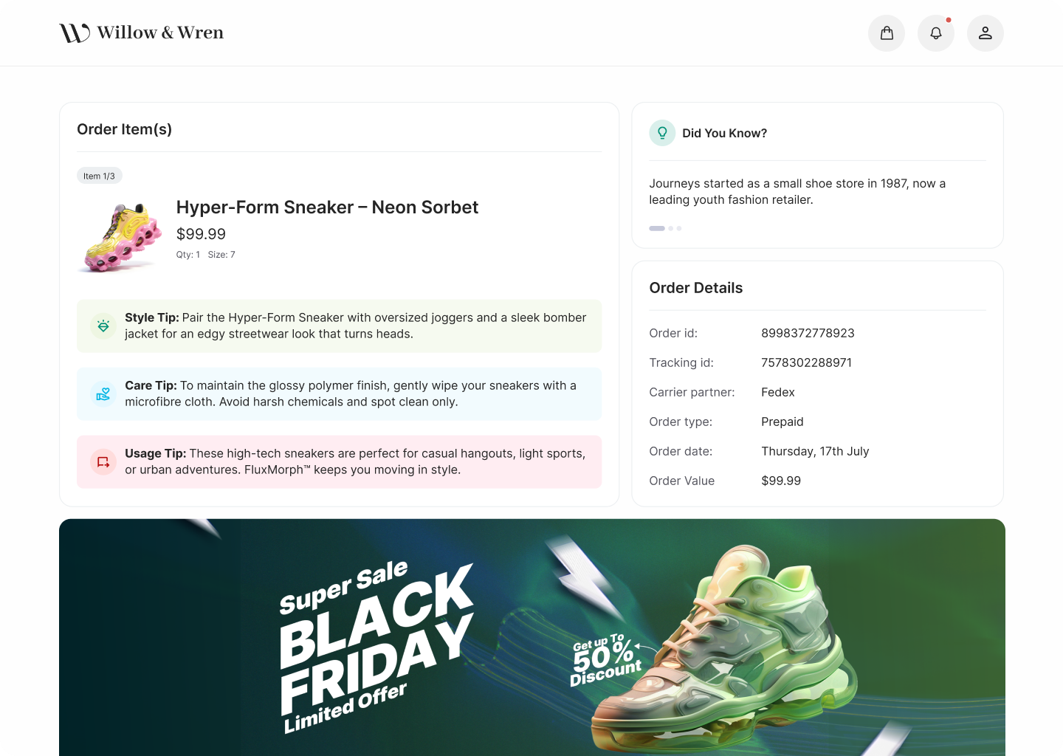Click the tracking id 7578302288971
Viewport: 1063px width, 756px height.
click(x=806, y=362)
